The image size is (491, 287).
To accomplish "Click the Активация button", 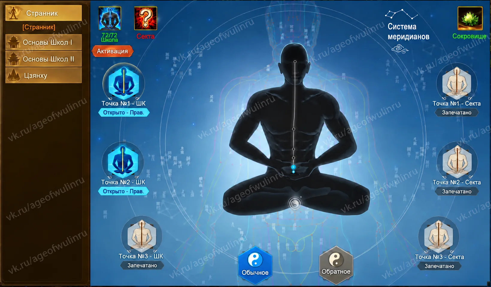I will [x=113, y=51].
